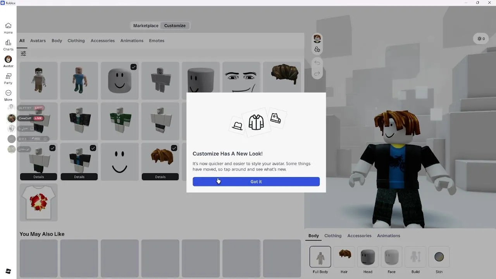The image size is (496, 279).
Task: Select the Head category icon
Action: pyautogui.click(x=368, y=260)
